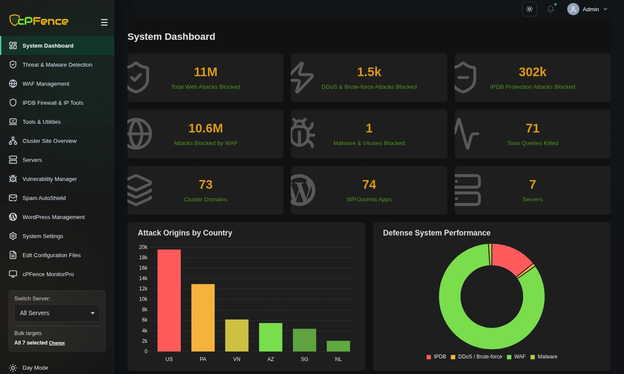Click layers icon on Cluster Domains card
The image size is (624, 374).
pos(140,190)
